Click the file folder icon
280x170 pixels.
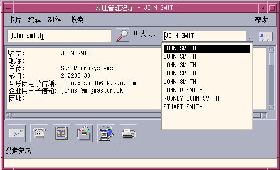point(84,133)
